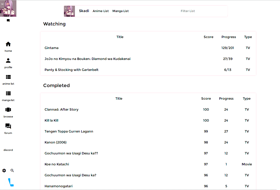The width and height of the screenshot is (280, 190).
Task: Click the Completed section heading
Action: (56, 85)
